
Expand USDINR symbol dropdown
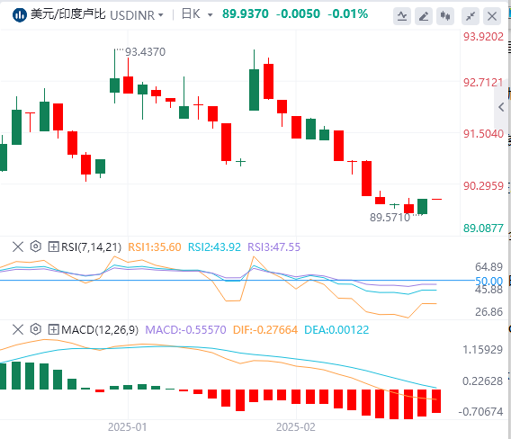(x=137, y=15)
